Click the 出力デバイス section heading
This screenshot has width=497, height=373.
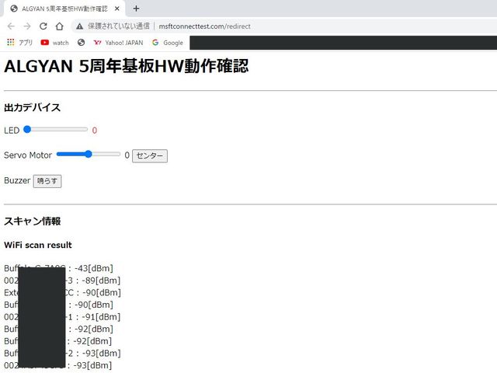point(32,107)
